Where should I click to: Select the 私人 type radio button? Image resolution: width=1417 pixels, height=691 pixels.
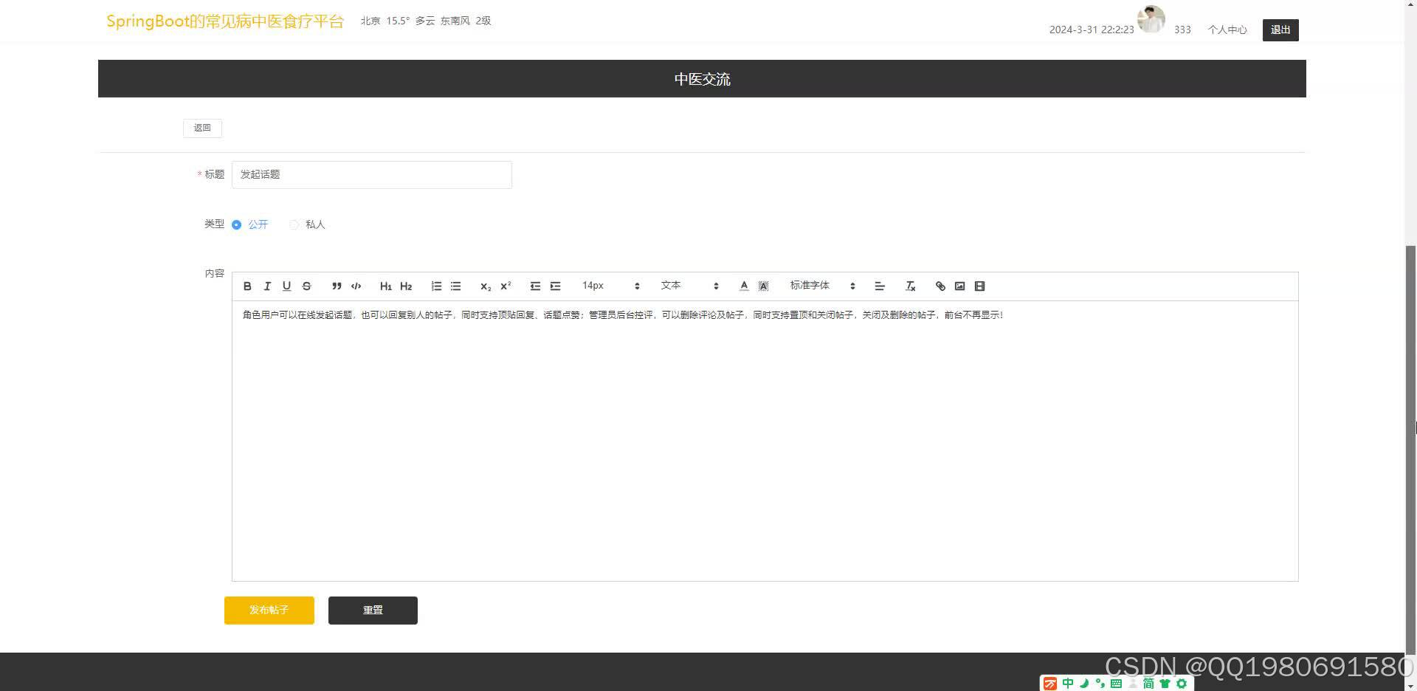click(x=294, y=224)
